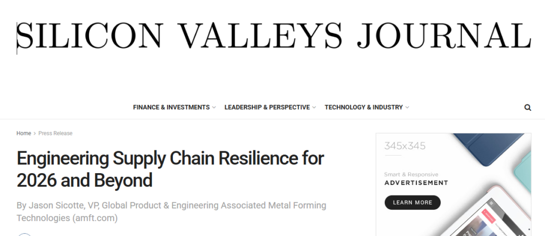Open the Technology & Industry menu

coord(364,107)
